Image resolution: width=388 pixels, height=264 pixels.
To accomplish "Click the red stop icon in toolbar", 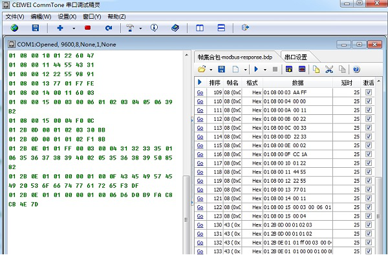I will point(87,28).
